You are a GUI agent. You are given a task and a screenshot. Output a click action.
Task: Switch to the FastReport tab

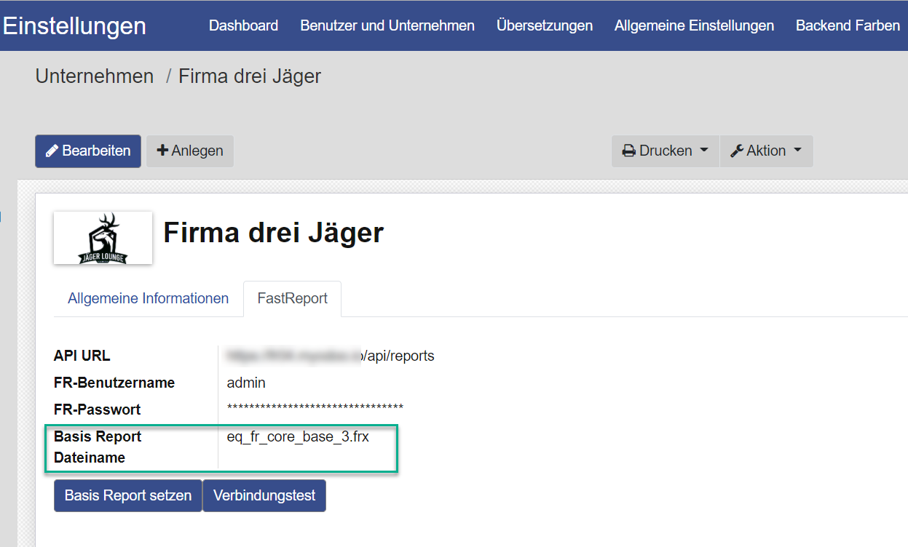tap(292, 298)
